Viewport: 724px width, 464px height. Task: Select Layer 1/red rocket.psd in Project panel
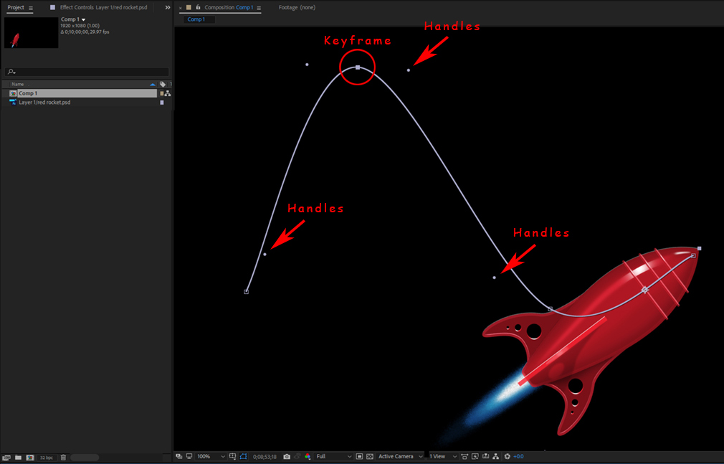point(43,102)
